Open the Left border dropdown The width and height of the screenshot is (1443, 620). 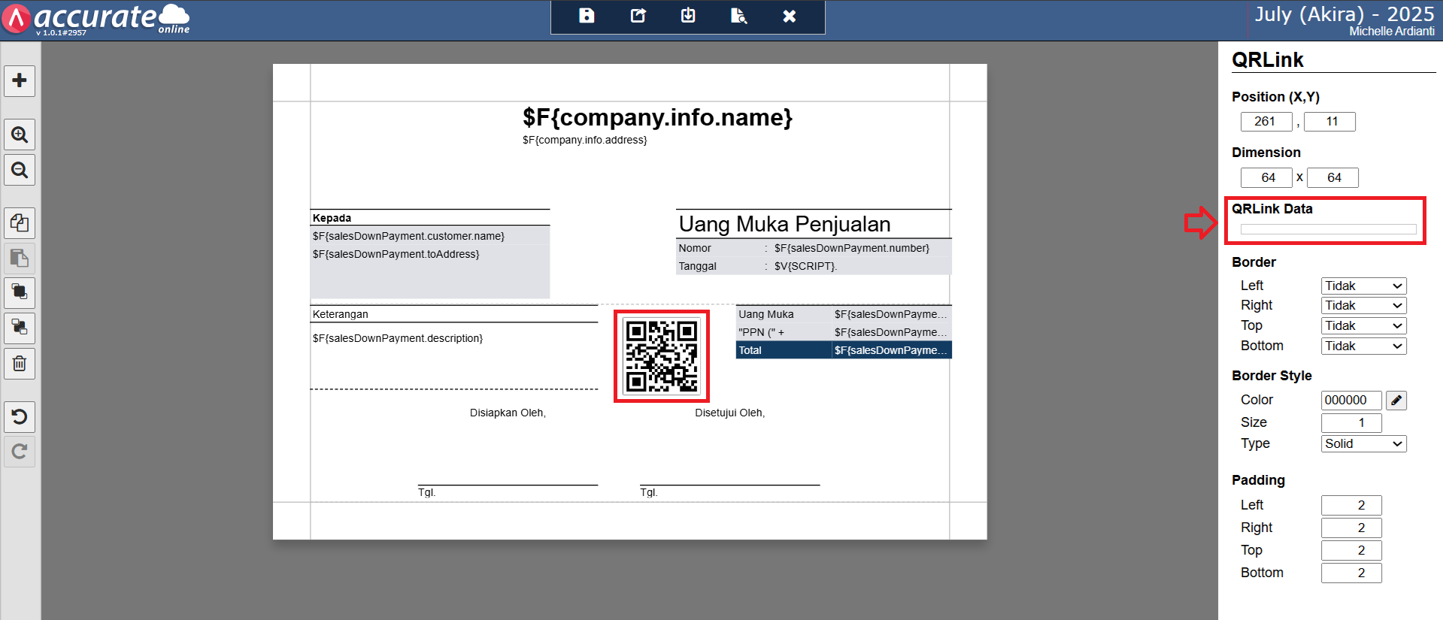pyautogui.click(x=1363, y=286)
